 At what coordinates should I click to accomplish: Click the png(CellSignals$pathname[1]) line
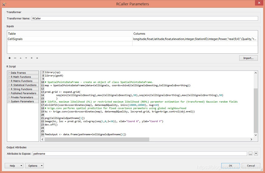pyautogui.click(x=65, y=118)
